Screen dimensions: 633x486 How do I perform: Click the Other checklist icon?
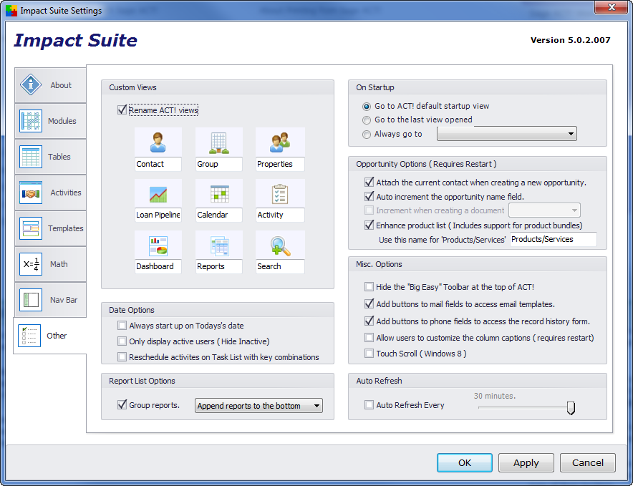29,336
